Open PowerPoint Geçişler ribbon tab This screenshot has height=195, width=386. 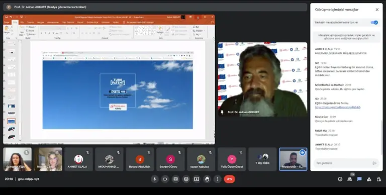pos(40,22)
